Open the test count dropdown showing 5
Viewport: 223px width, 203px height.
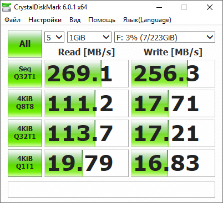(54, 37)
